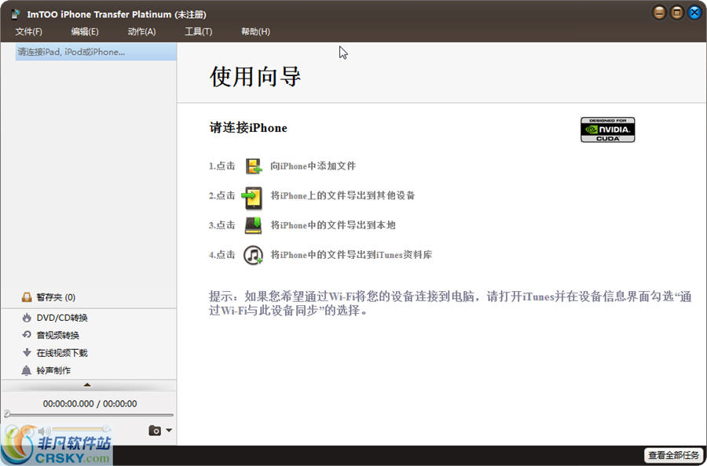707x466 pixels.
Task: Click the add files to iPhone icon
Action: (254, 166)
